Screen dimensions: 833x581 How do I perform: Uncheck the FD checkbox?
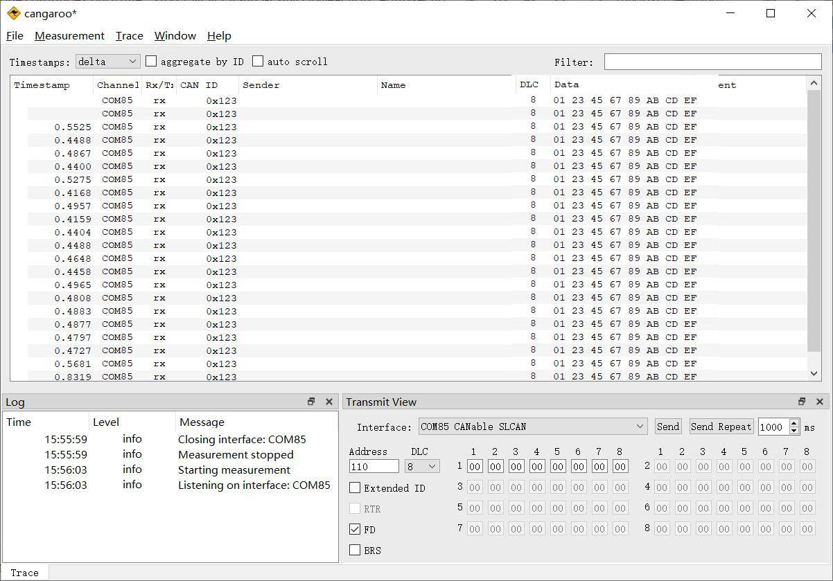click(x=355, y=530)
